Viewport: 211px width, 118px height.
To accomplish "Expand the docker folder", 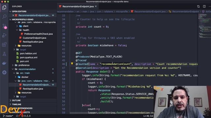I will coord(25,77).
